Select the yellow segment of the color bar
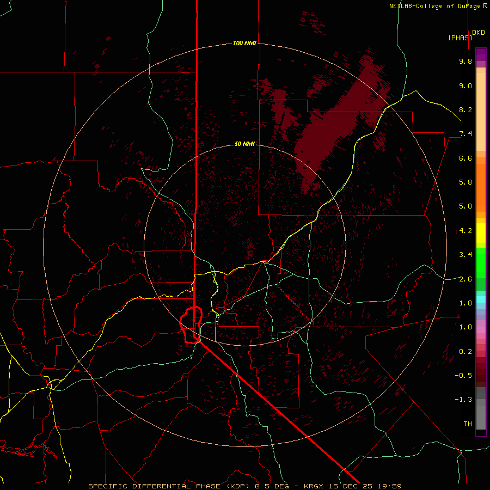 [x=481, y=233]
